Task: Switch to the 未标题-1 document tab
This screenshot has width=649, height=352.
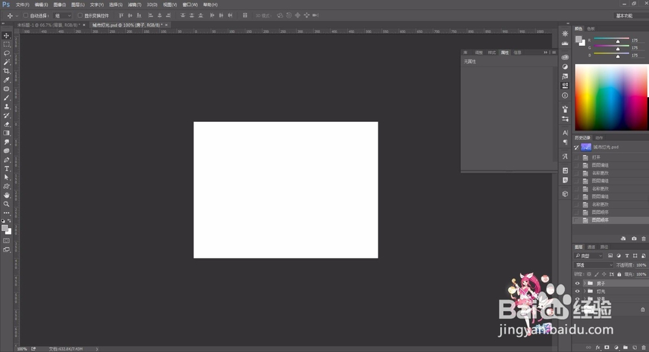Action: (49, 25)
